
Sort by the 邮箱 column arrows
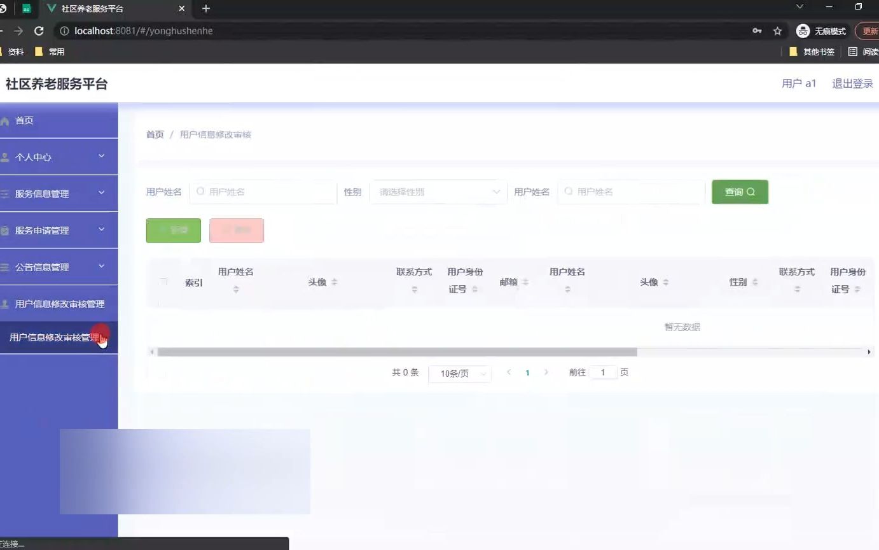click(525, 282)
